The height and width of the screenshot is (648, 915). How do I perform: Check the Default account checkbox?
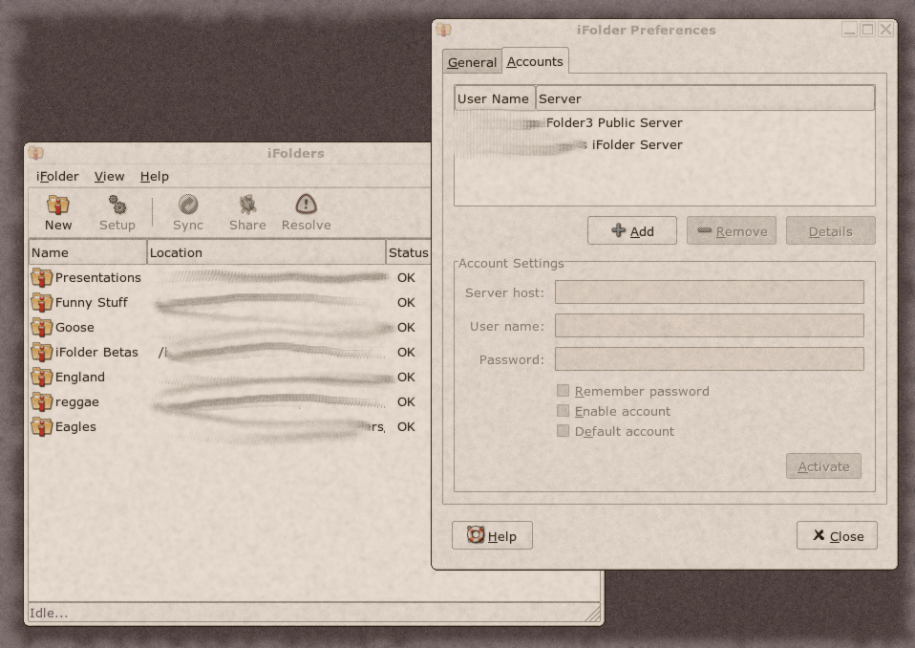(x=564, y=431)
